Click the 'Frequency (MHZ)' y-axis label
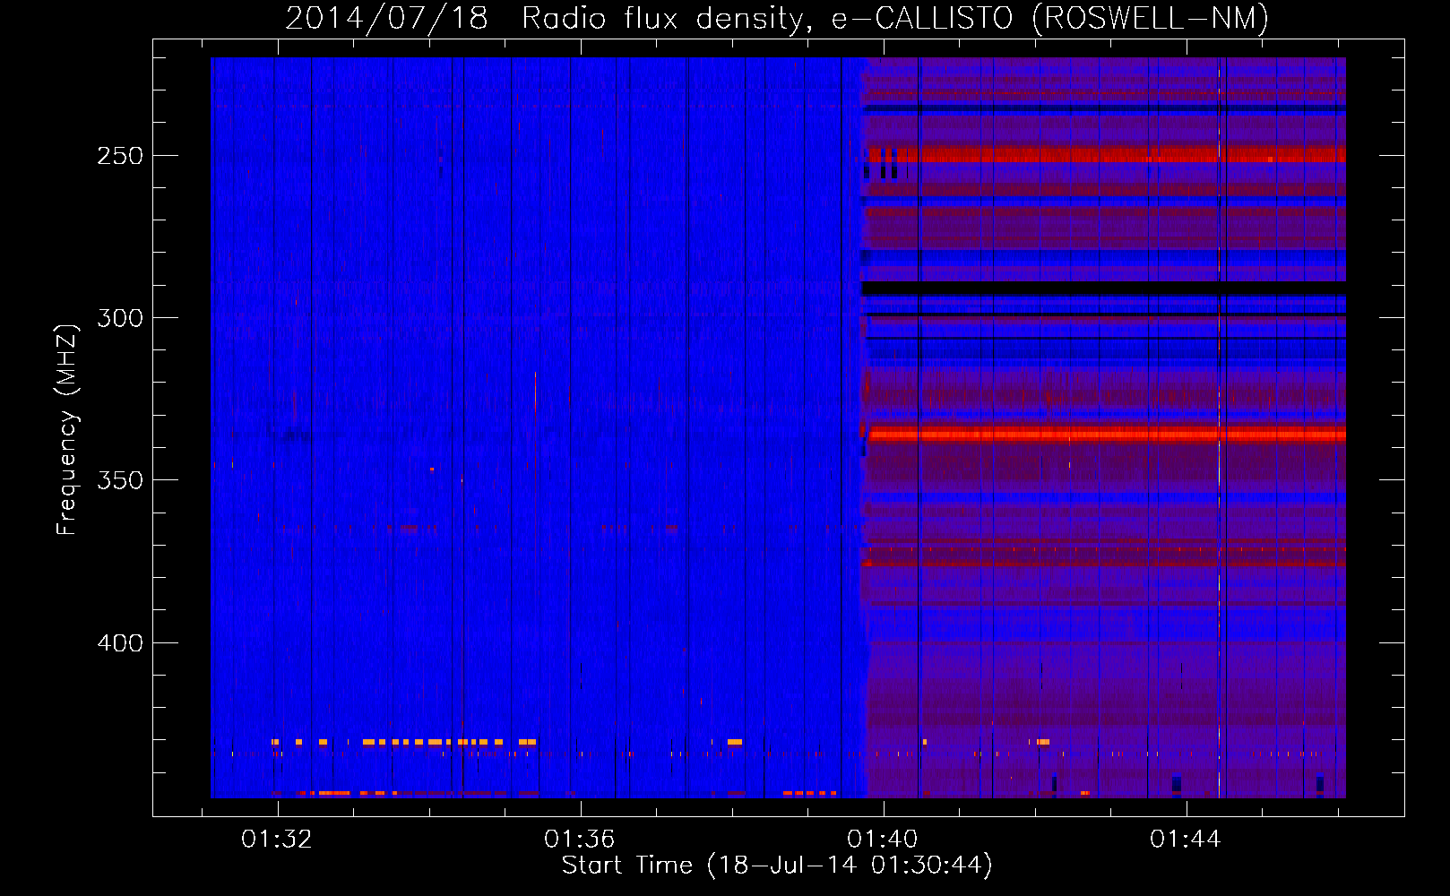The height and width of the screenshot is (896, 1450). click(x=67, y=430)
